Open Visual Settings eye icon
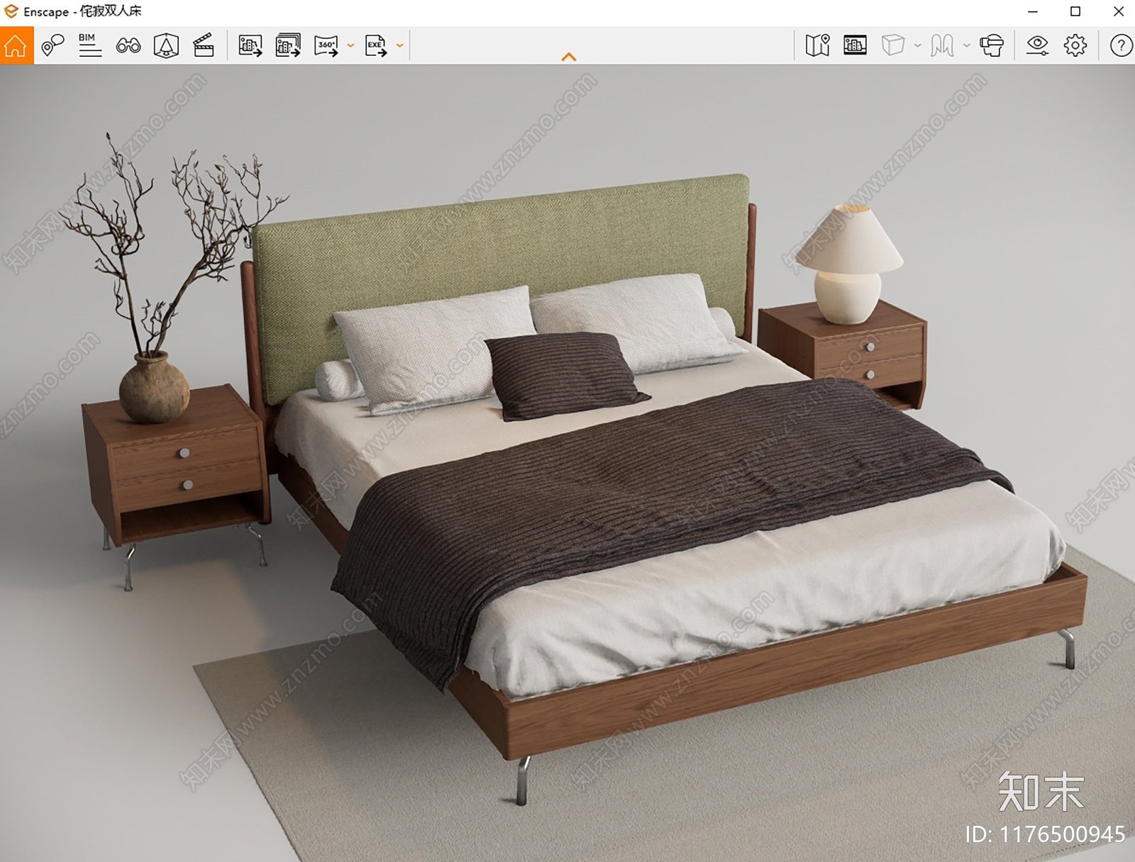This screenshot has height=862, width=1135. point(1038,46)
